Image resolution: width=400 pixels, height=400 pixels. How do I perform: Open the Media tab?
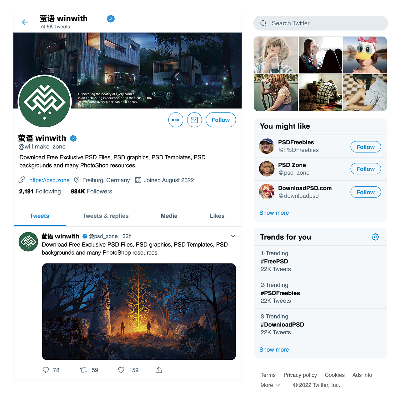(x=169, y=216)
